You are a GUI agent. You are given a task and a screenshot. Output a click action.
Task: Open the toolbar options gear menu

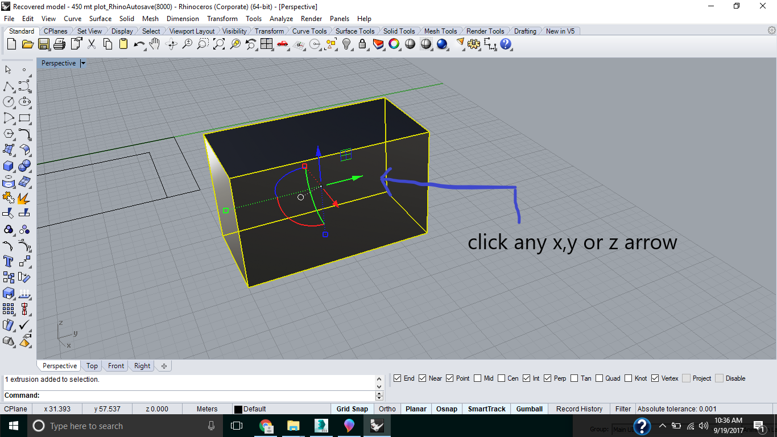pos(771,30)
